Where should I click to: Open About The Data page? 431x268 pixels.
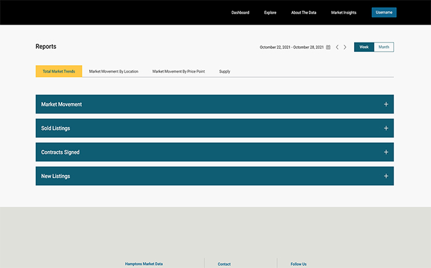pyautogui.click(x=304, y=12)
